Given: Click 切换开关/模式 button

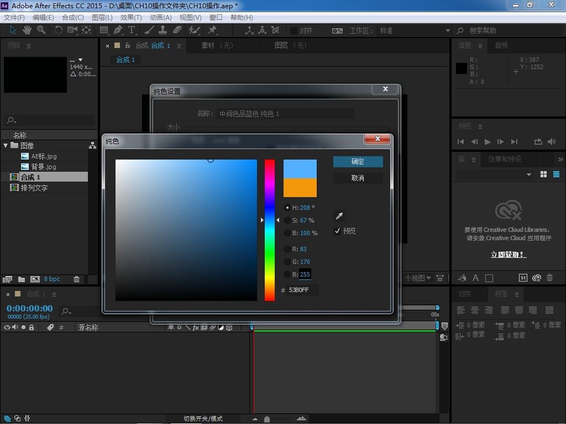Looking at the screenshot, I should coord(203,418).
